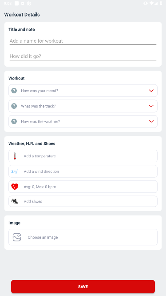The image size is (166, 296).
Task: Open the Add shoes row
Action: 83,201
